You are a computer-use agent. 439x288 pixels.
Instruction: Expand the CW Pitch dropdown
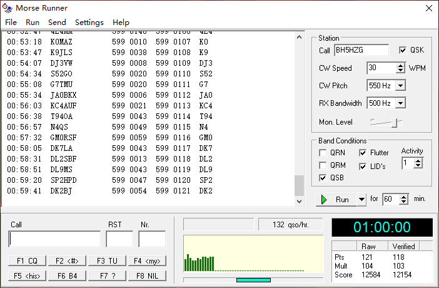click(x=401, y=86)
